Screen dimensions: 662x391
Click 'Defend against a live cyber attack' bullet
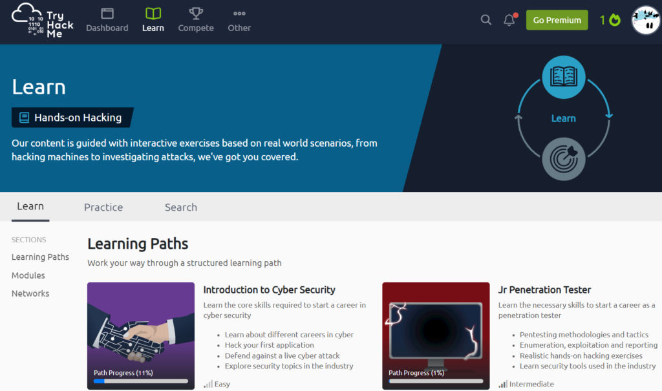[282, 355]
